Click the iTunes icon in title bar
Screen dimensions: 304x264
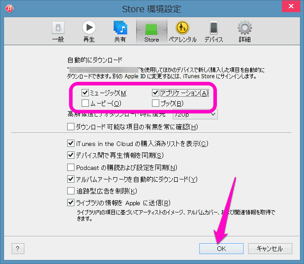9,9
